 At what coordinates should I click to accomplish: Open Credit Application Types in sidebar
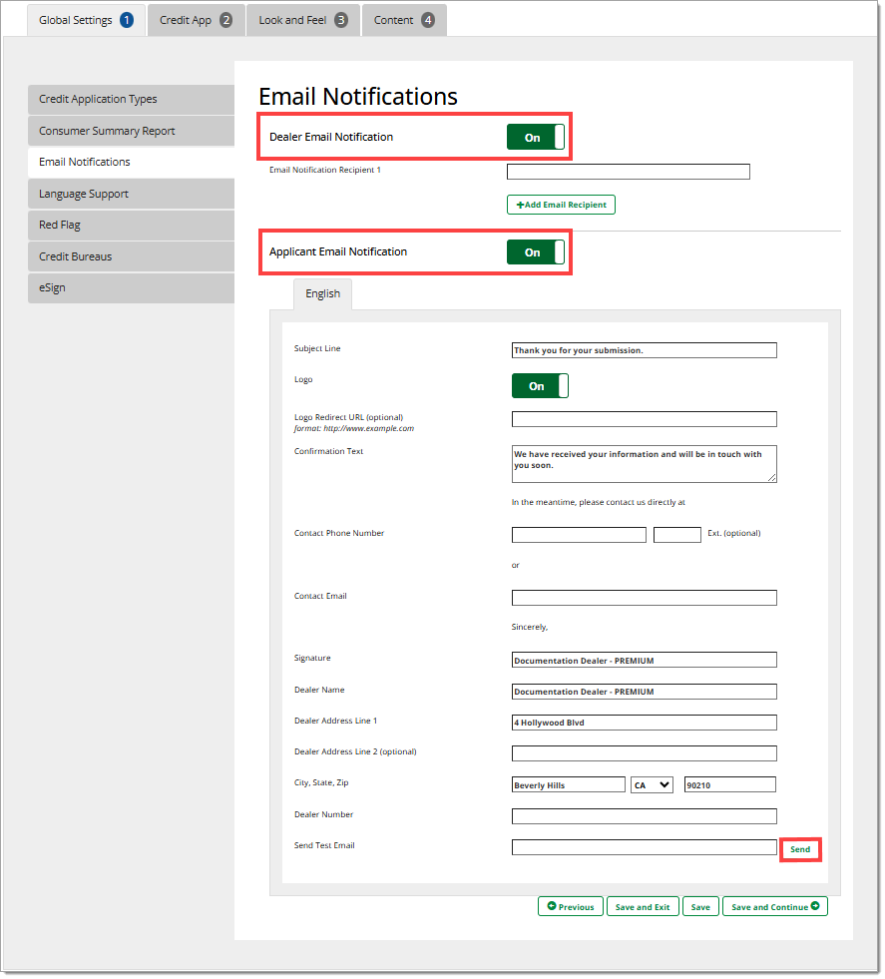pos(131,100)
